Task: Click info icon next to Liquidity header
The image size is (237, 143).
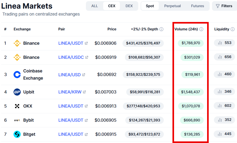Action: pos(233,29)
